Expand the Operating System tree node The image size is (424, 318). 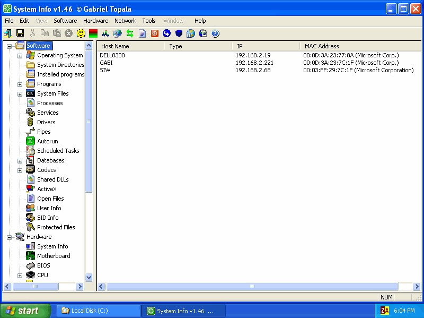[20, 56]
